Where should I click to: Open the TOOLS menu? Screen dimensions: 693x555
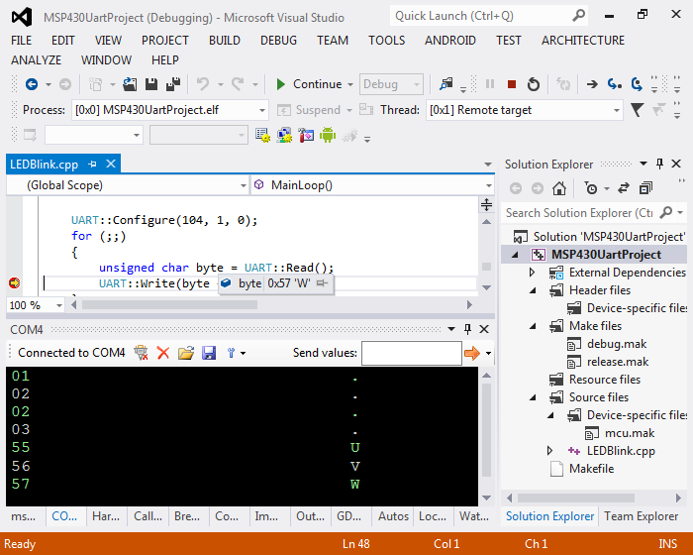(x=387, y=41)
